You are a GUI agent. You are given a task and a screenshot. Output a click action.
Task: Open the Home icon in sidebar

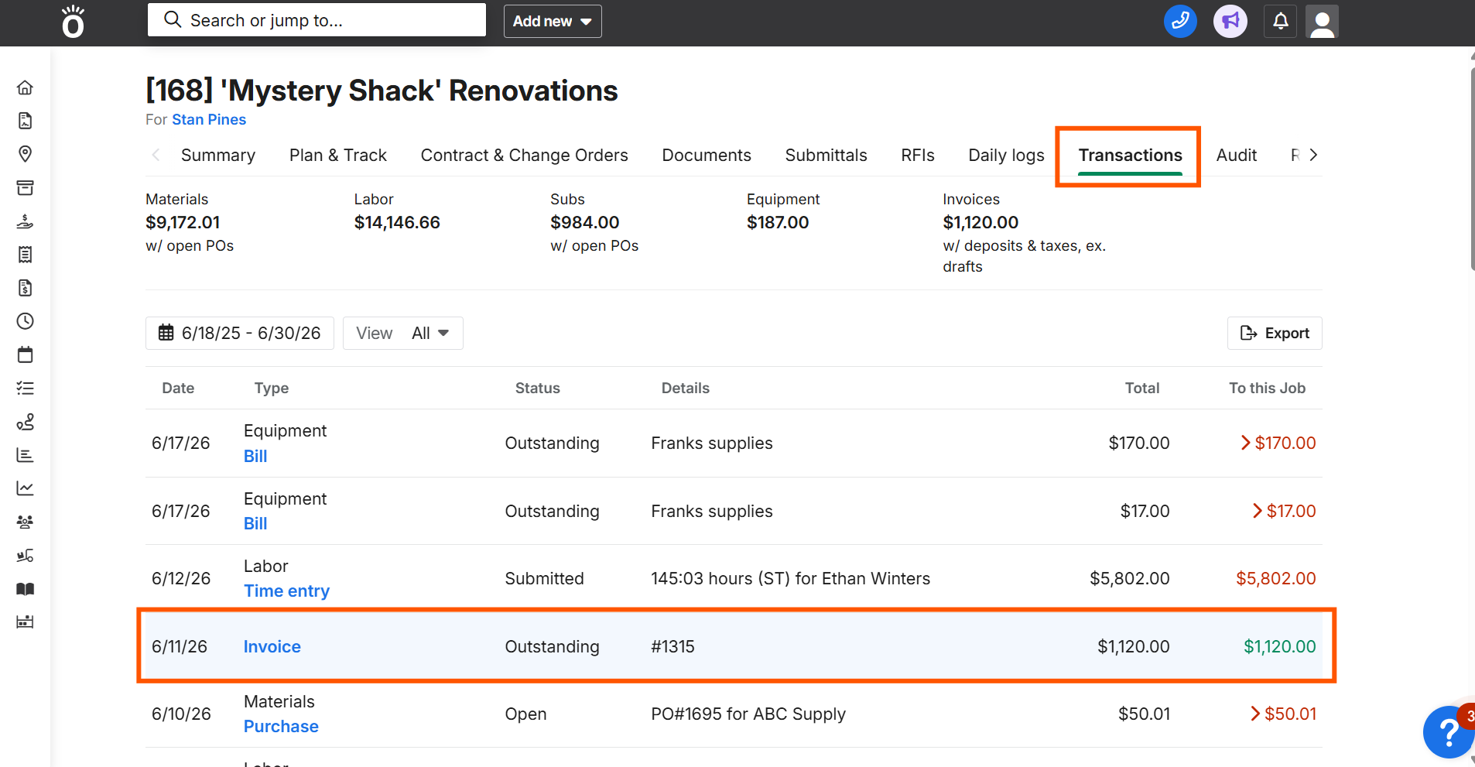[25, 87]
